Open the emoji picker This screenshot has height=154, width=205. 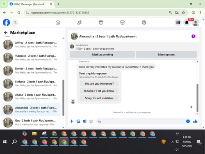point(188,121)
